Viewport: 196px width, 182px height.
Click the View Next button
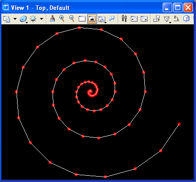click(144, 19)
